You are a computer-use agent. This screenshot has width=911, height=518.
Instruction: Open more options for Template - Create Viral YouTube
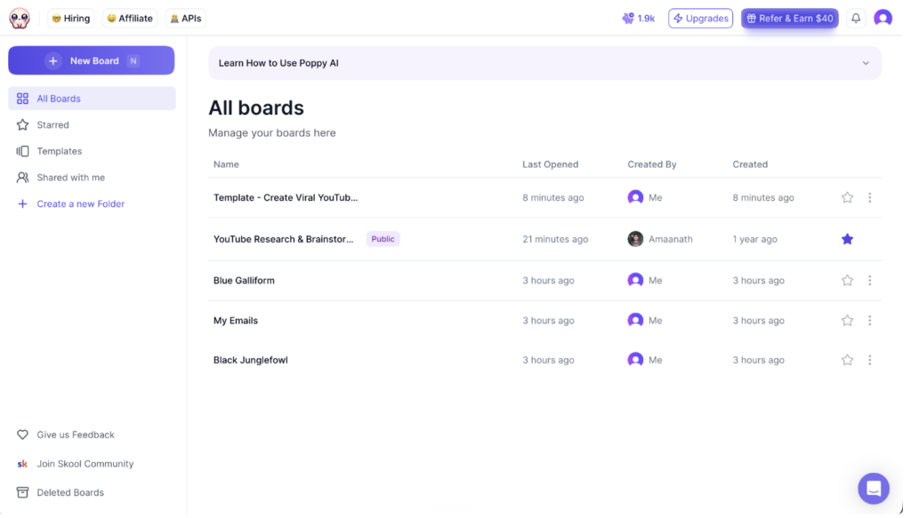[870, 198]
